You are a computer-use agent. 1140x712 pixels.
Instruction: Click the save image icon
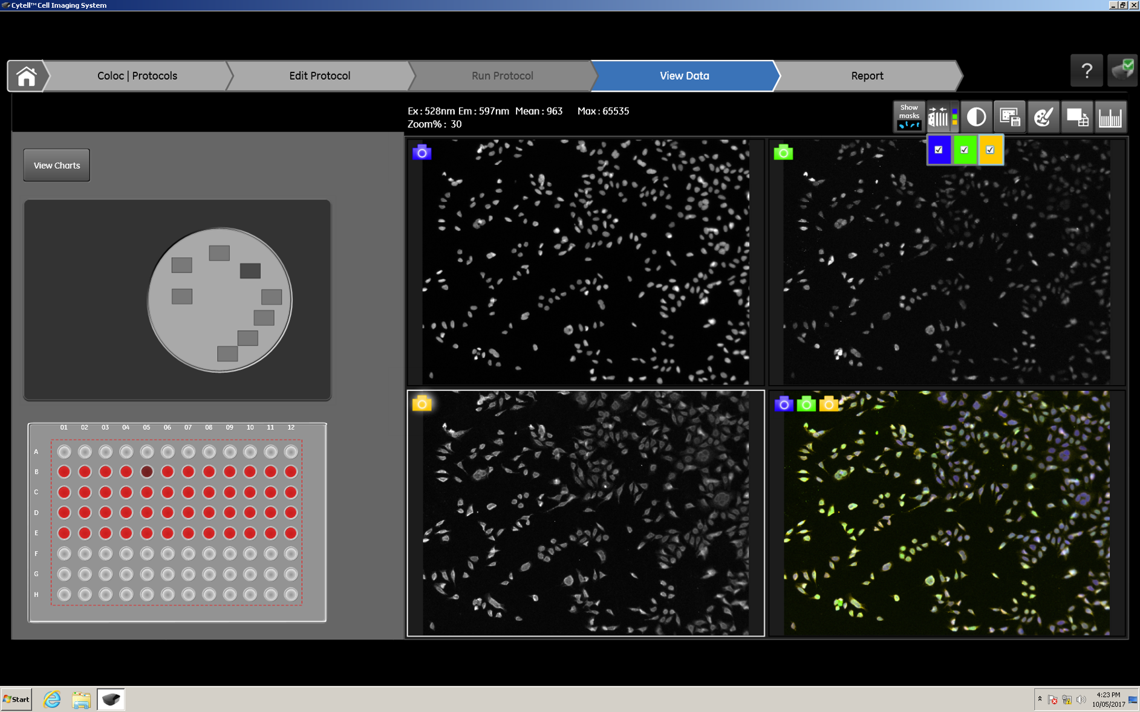click(x=1009, y=117)
